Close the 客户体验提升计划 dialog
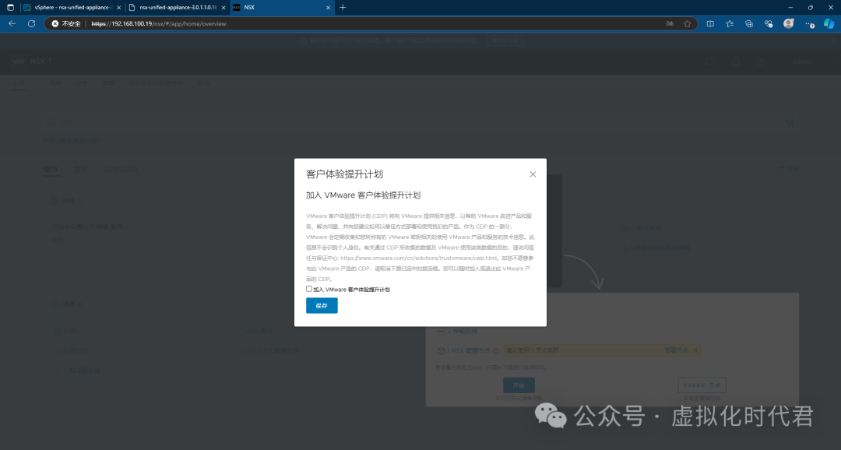This screenshot has height=450, width=841. coord(533,174)
